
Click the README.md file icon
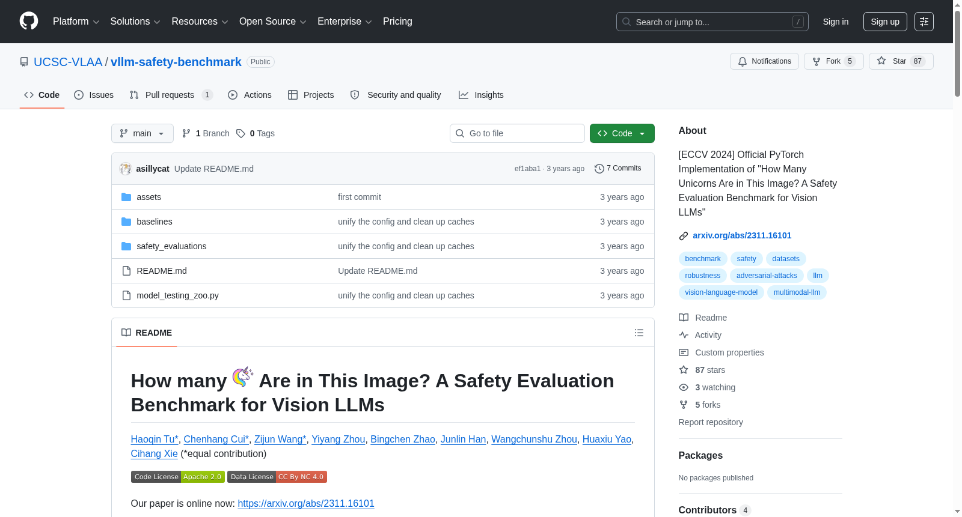[x=126, y=271]
